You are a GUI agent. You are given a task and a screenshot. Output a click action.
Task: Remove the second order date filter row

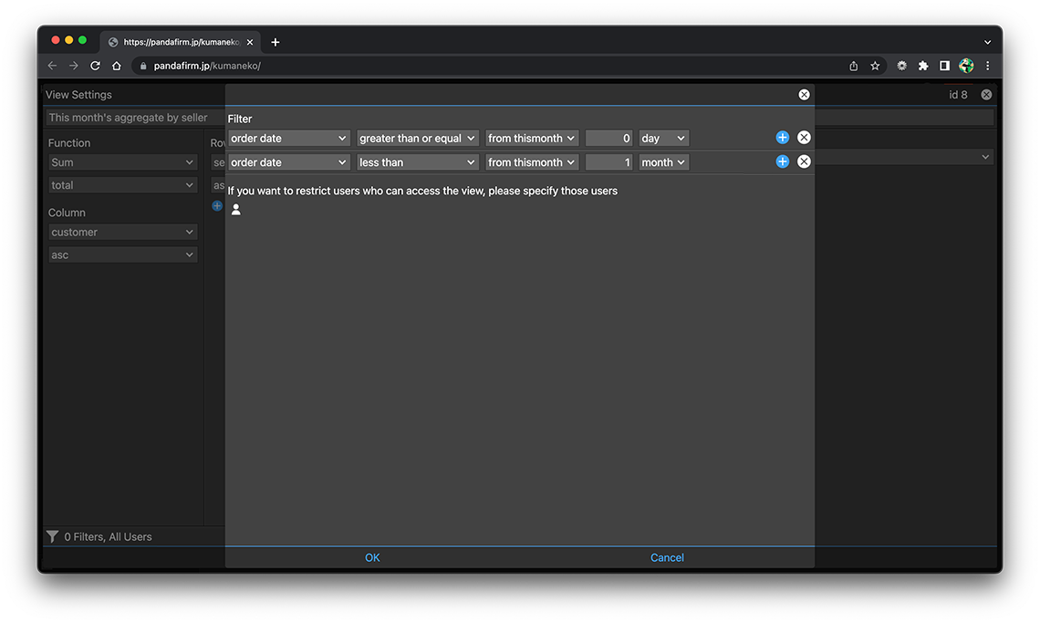[x=804, y=161]
